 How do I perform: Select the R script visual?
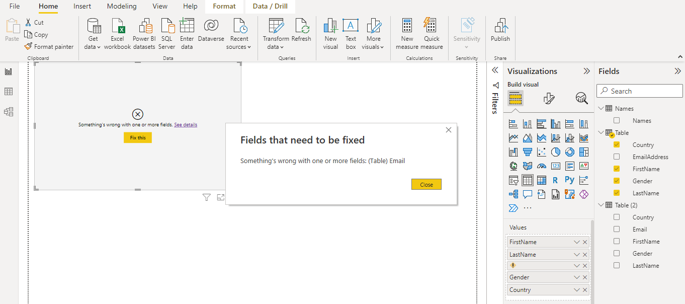556,180
